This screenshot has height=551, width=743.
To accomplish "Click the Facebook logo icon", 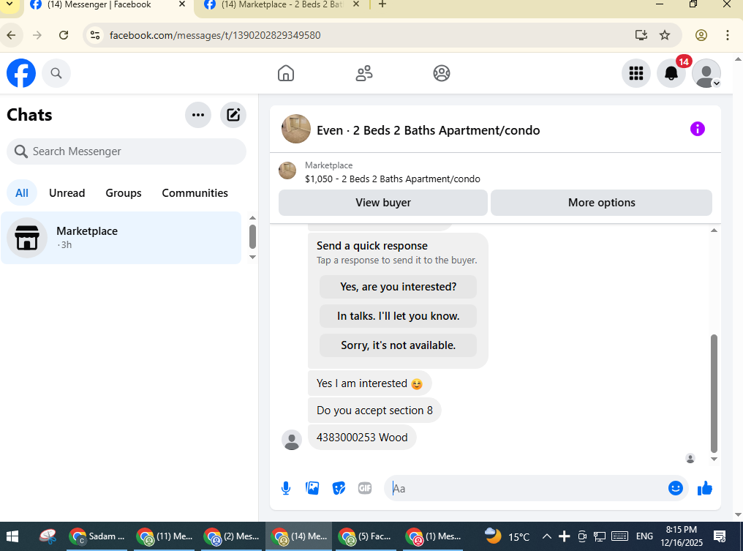I will tap(21, 73).
